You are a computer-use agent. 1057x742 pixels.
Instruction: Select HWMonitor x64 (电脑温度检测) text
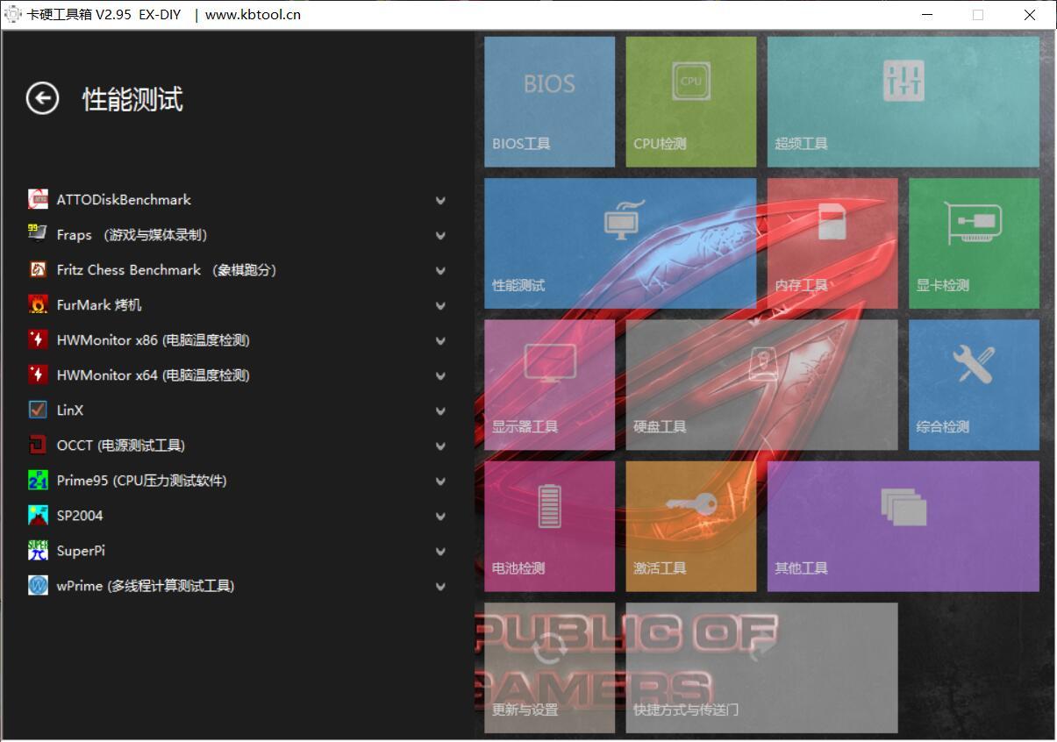154,375
